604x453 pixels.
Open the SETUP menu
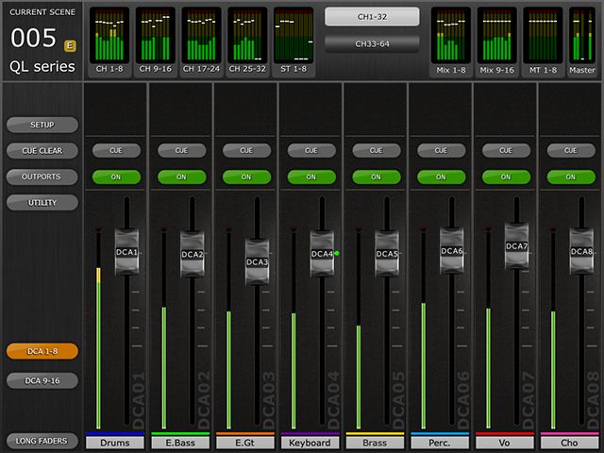(x=42, y=125)
